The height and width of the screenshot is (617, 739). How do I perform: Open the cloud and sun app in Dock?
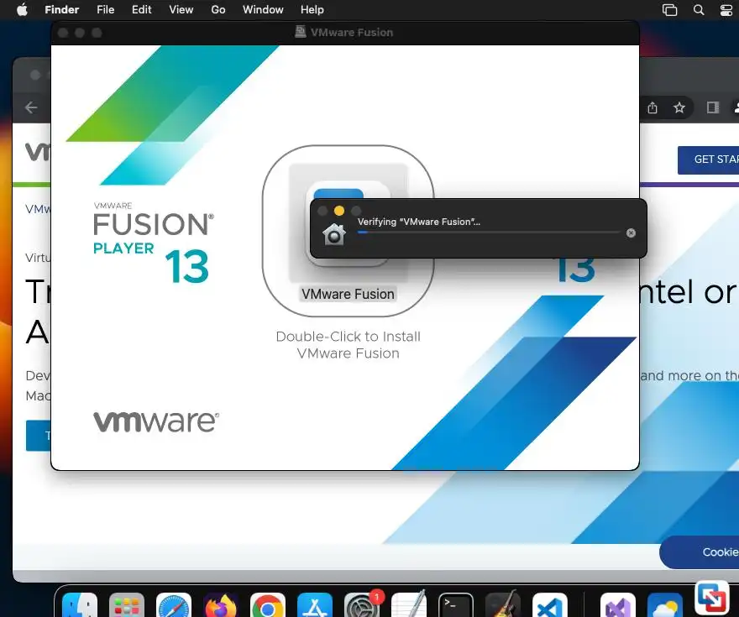665,606
